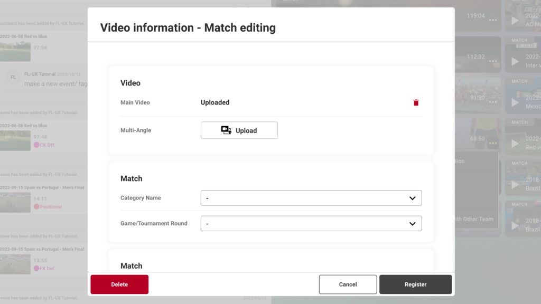Click the 'Multi-Angle' label
Image resolution: width=541 pixels, height=304 pixels.
[x=136, y=130]
